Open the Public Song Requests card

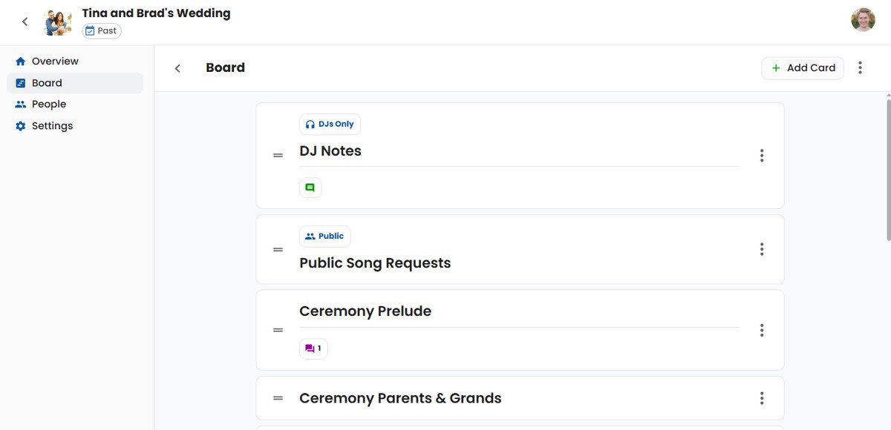(375, 263)
